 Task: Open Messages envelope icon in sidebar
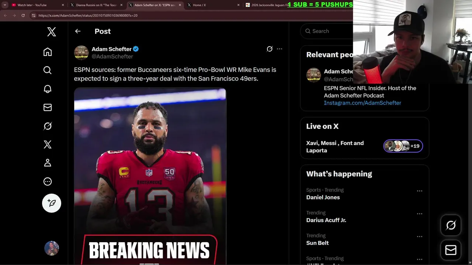pos(48,107)
